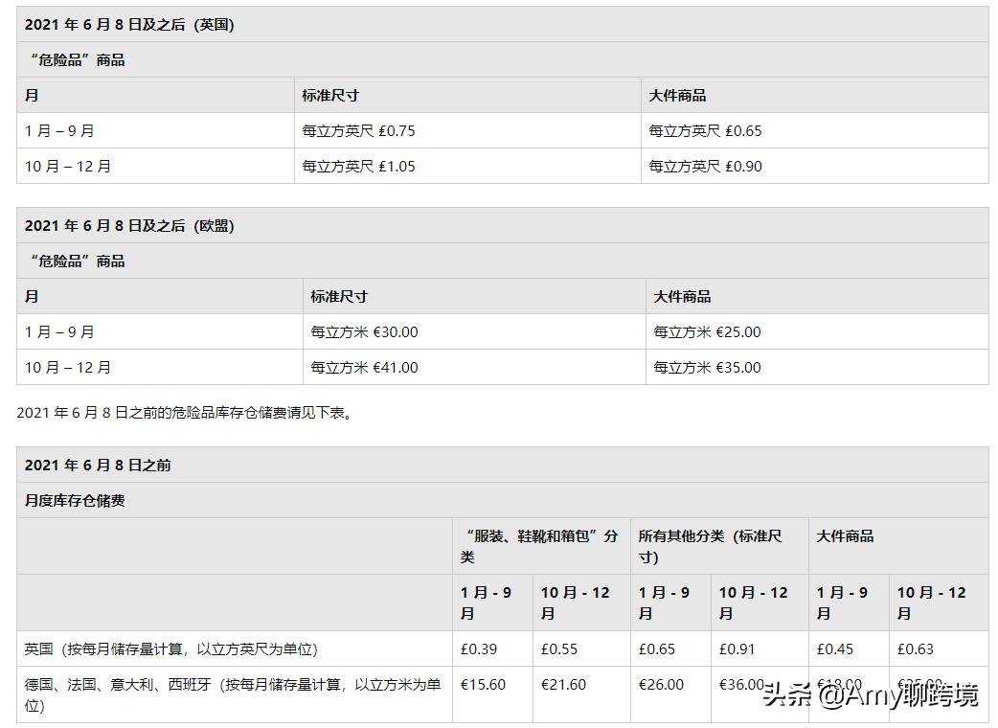
Task: Select the £0.39 cell in the UK row
Action: [x=478, y=648]
